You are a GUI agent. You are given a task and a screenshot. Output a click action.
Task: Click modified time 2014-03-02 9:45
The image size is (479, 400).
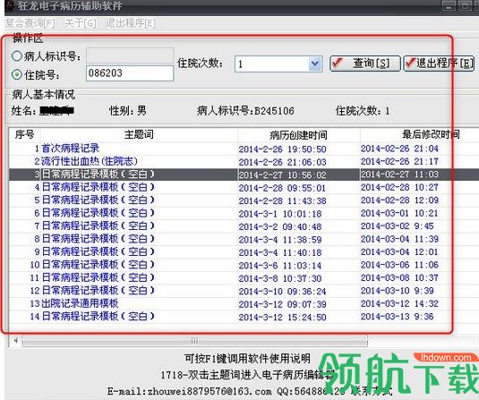[x=398, y=226]
